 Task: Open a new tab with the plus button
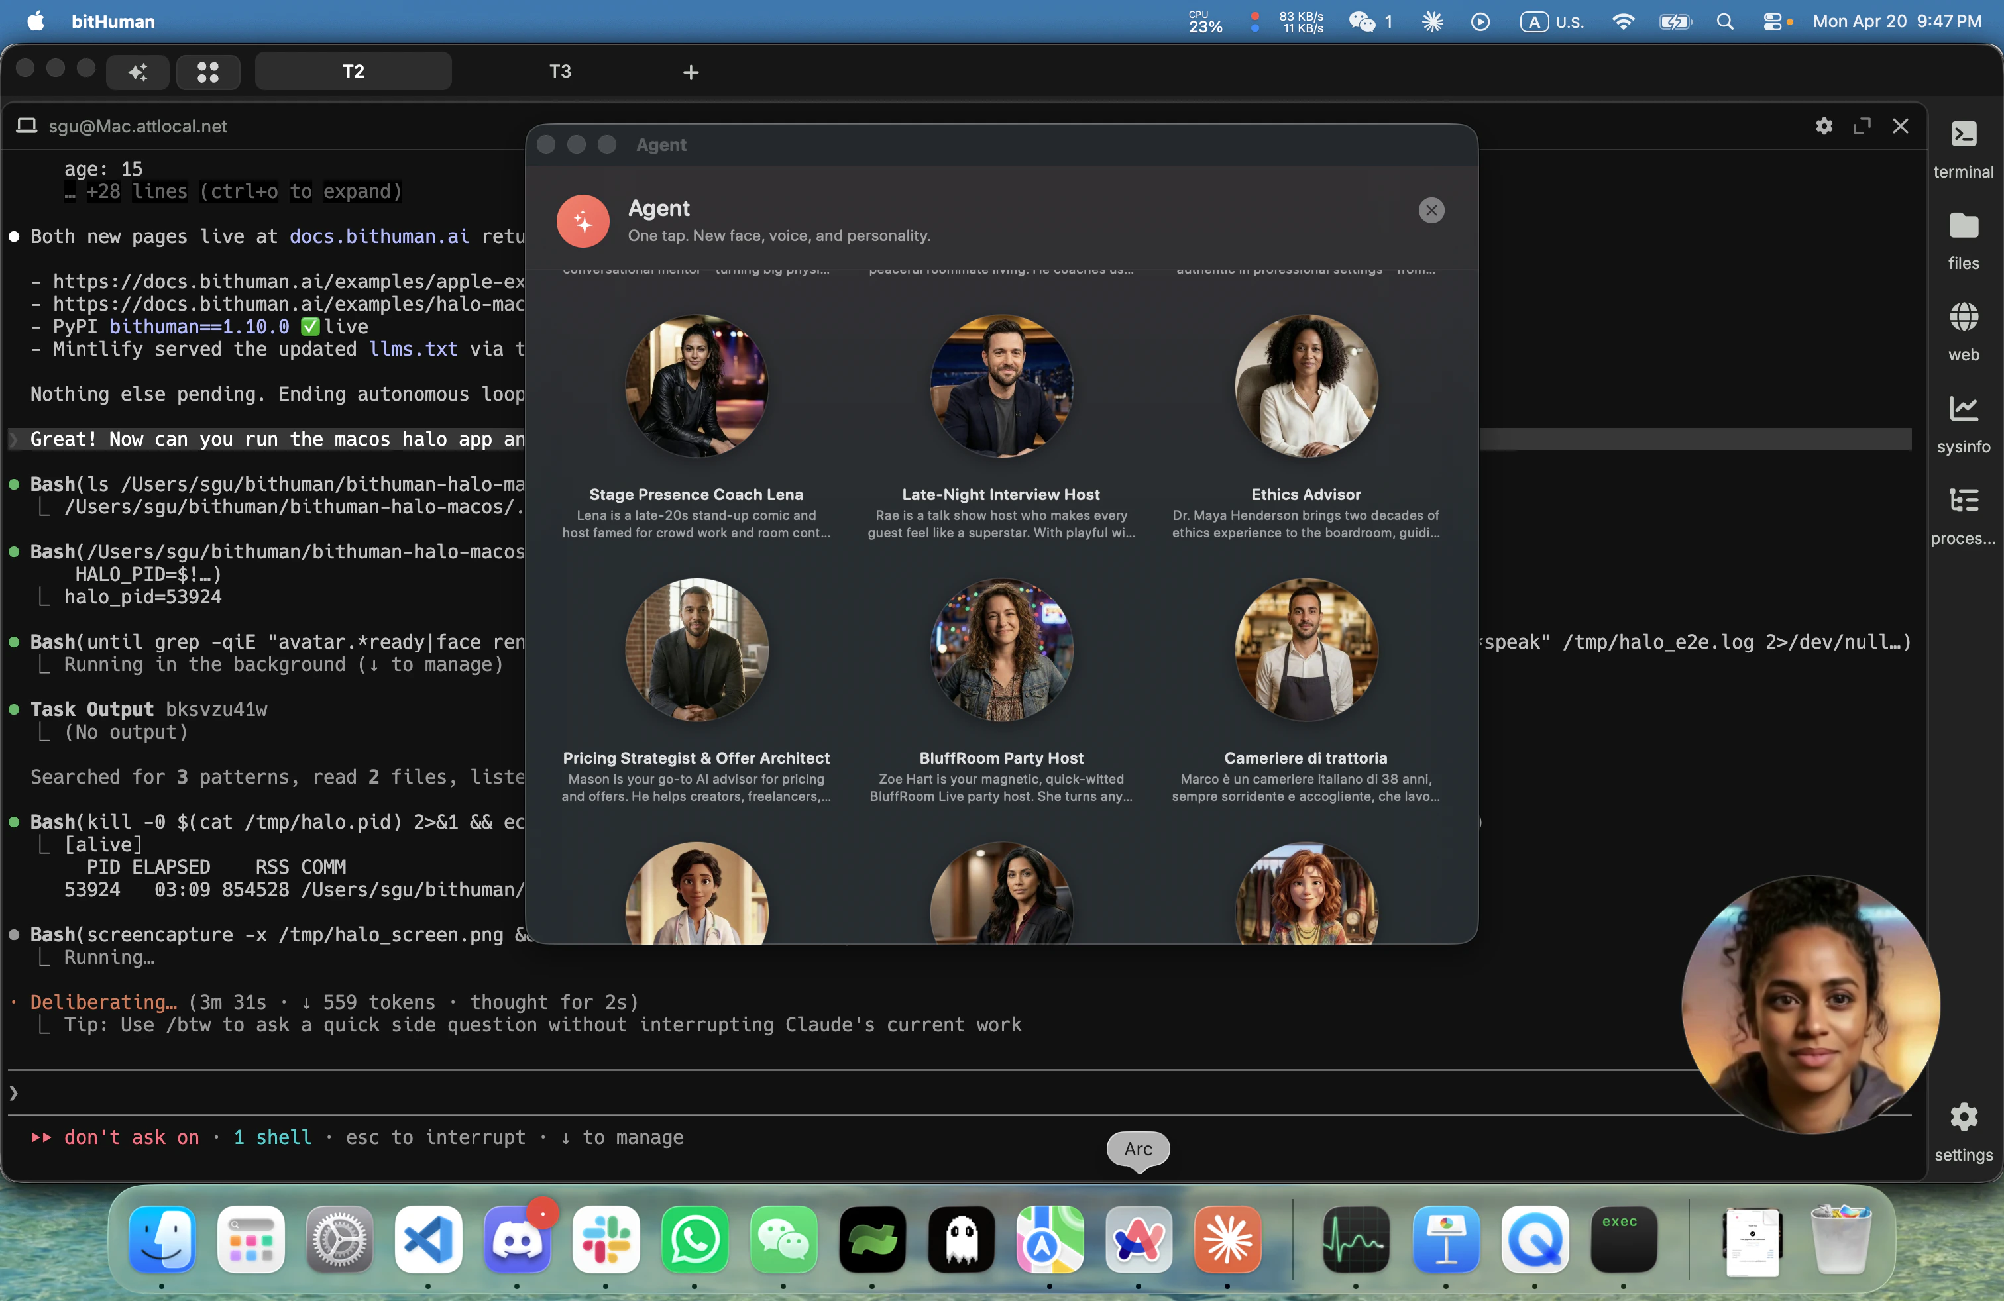point(691,72)
